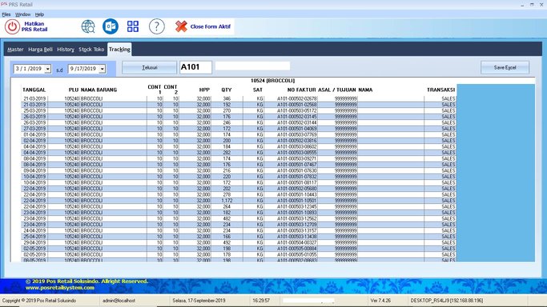Click the red X Close Form Aktif icon

[x=181, y=26]
